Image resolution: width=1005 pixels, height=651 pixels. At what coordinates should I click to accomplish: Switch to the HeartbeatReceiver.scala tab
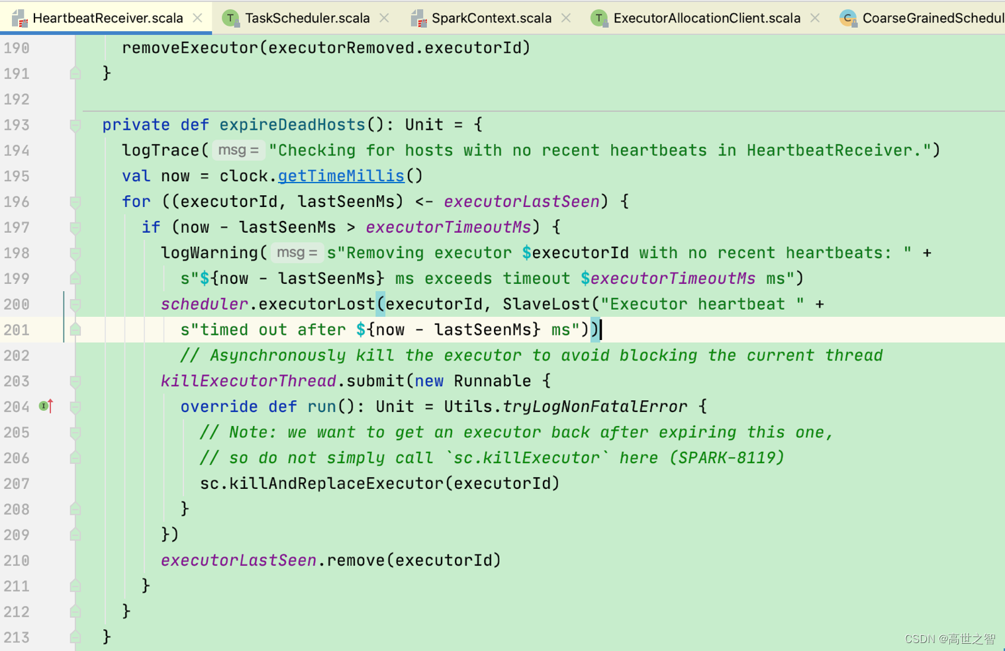click(107, 18)
